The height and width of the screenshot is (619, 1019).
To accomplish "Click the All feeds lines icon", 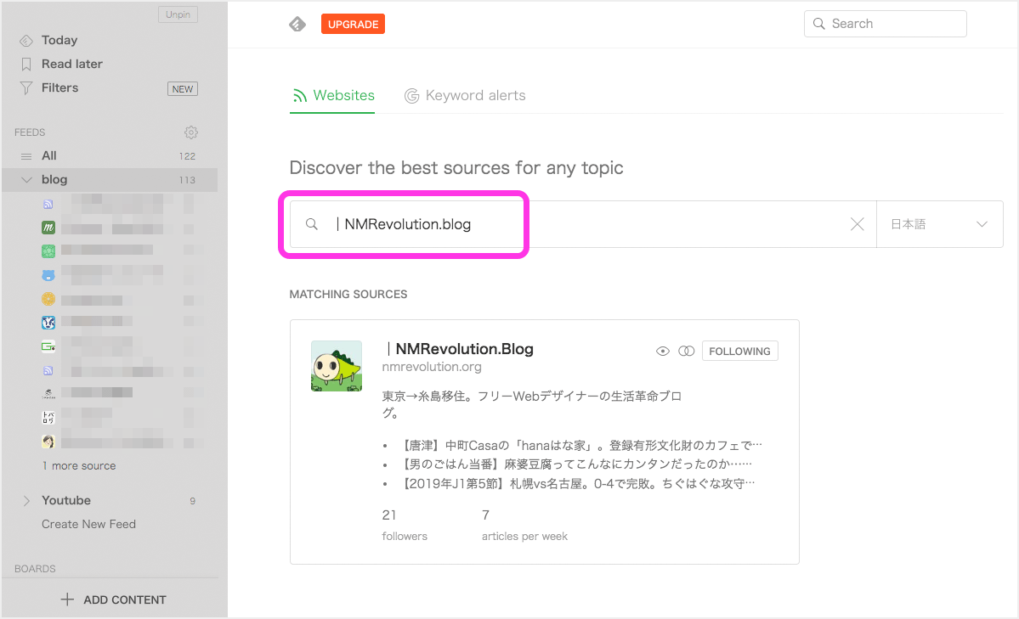I will 26,156.
